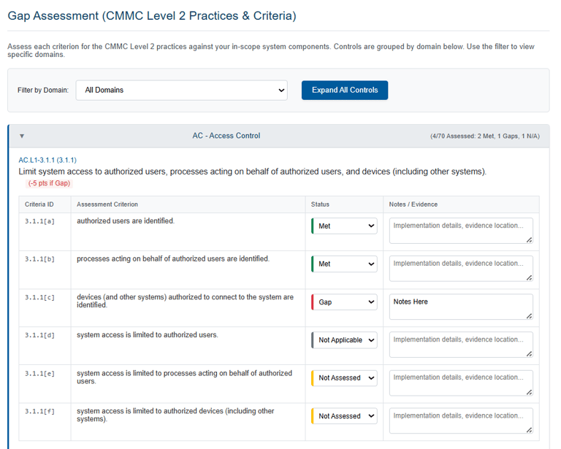
Task: Click the 'Notes Here' text area for 3.1.1[c]
Action: 460,306
